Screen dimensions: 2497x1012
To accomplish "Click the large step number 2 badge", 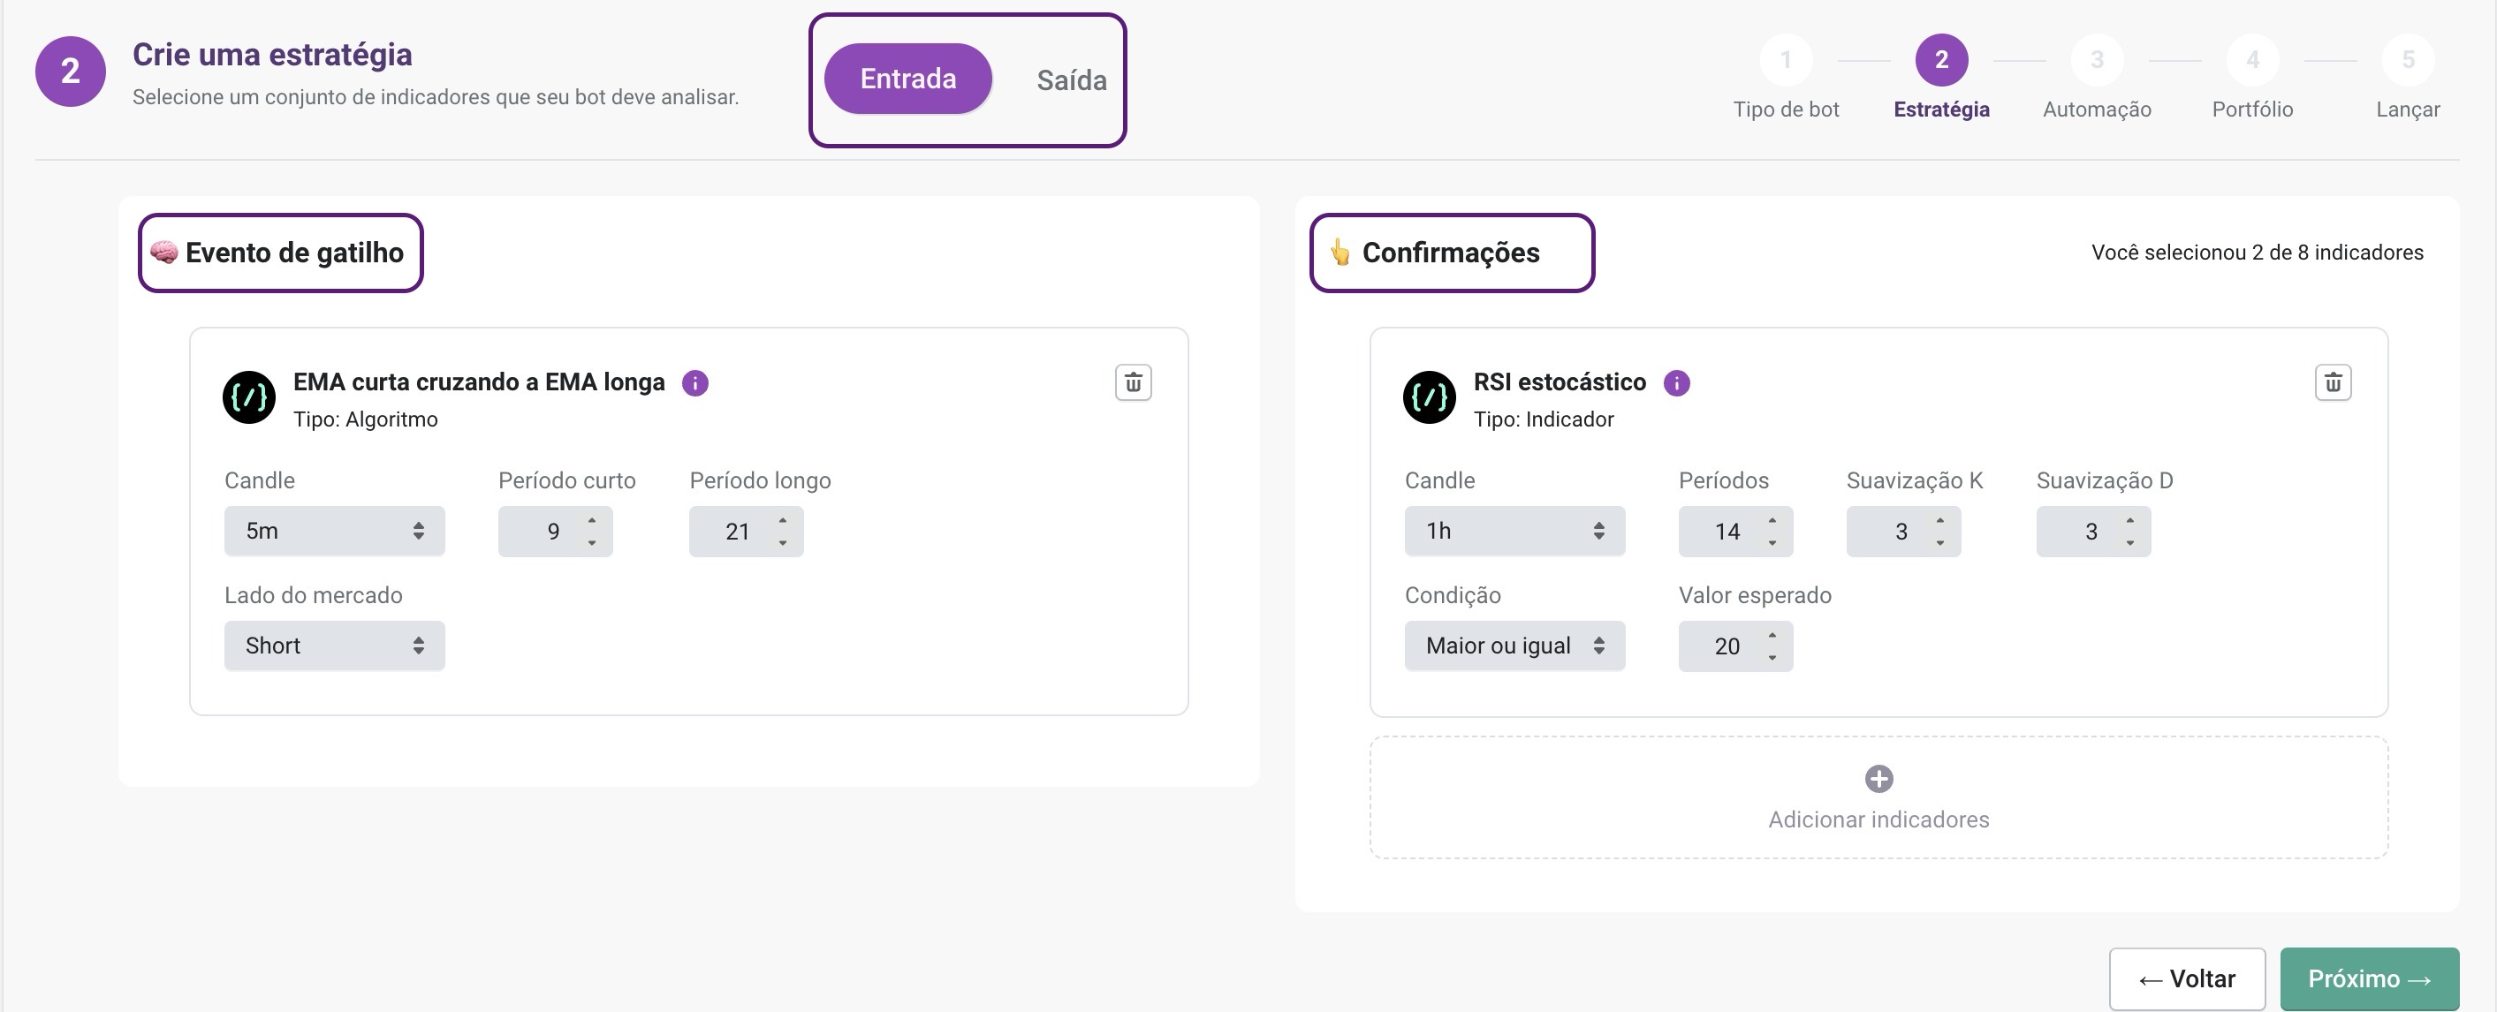I will click(x=71, y=72).
